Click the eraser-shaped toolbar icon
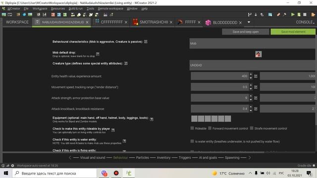This screenshot has height=178, width=317. point(278,14)
